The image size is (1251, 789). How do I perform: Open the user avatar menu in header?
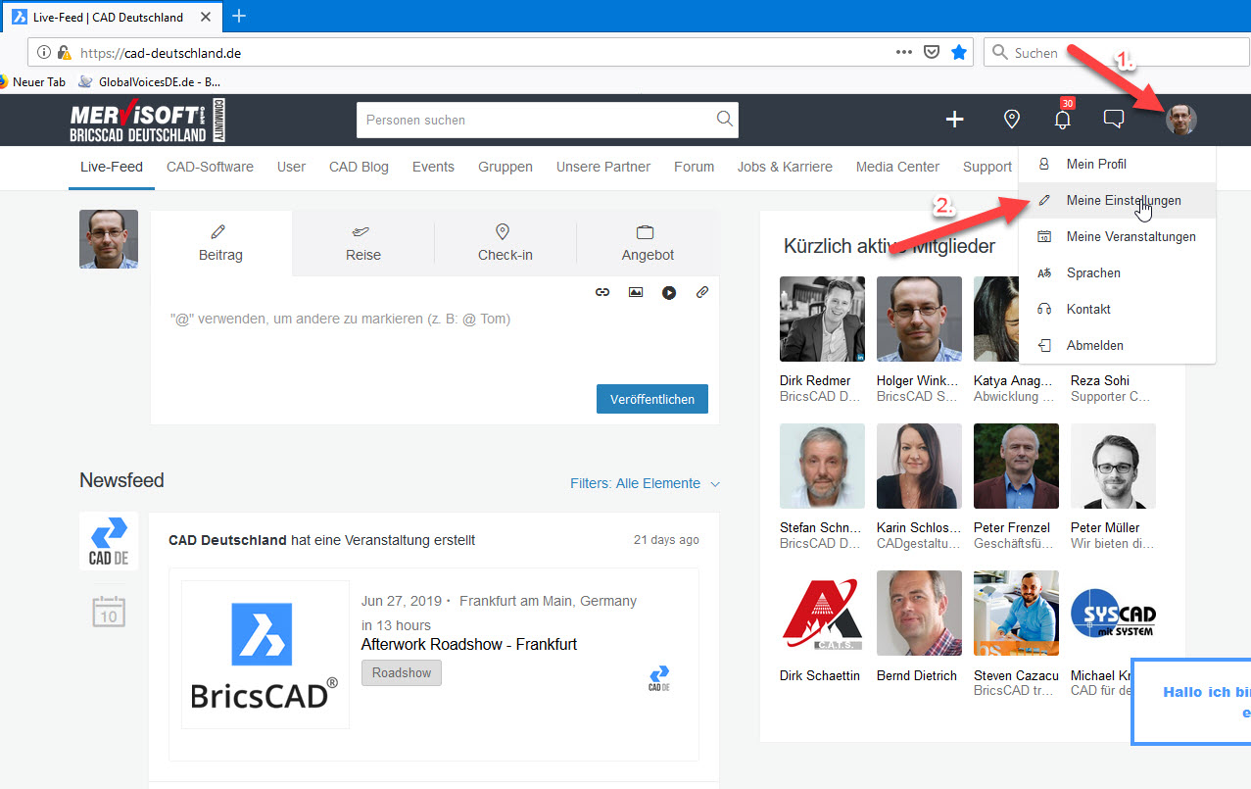point(1180,120)
